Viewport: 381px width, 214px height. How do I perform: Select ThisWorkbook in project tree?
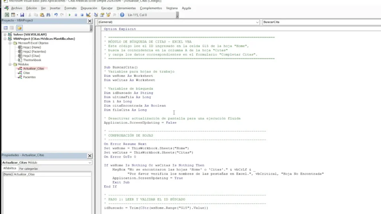[x=32, y=60]
